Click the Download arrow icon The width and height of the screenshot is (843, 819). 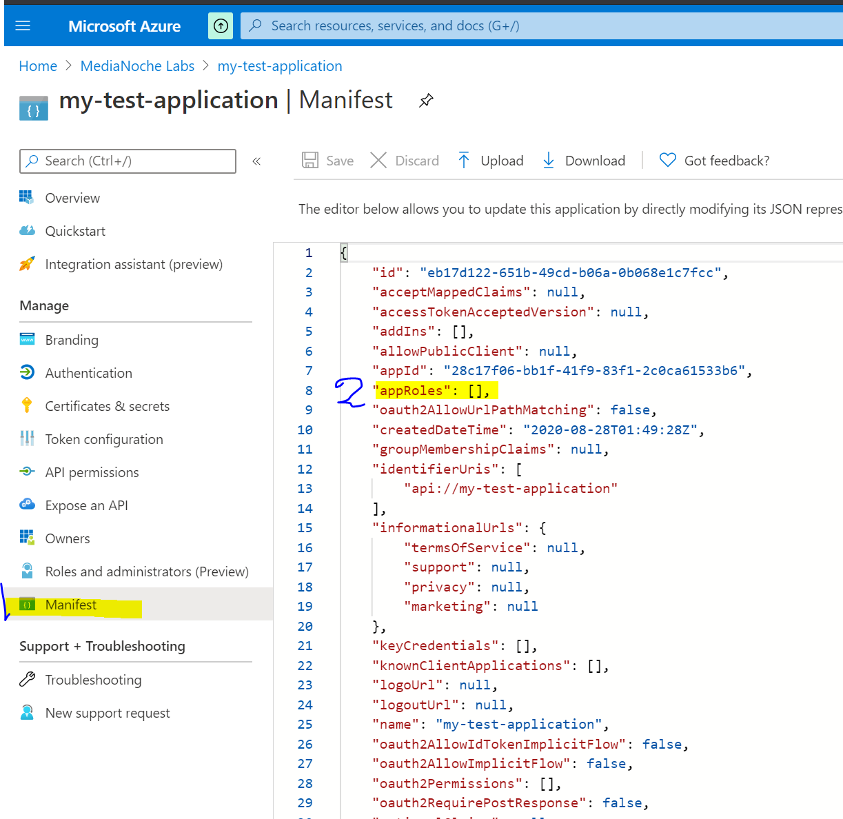point(549,161)
